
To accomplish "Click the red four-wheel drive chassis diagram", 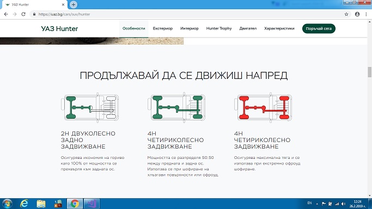I will [x=263, y=108].
